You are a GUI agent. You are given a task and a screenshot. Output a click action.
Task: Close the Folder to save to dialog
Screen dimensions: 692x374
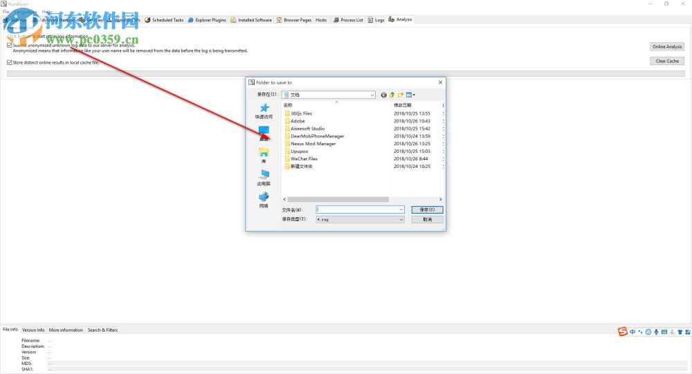click(x=440, y=82)
